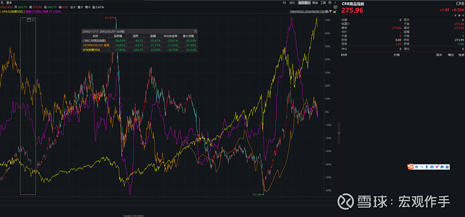This screenshot has height=217, width=465.
Task: Select the 月 period tab
Action: point(2,3)
